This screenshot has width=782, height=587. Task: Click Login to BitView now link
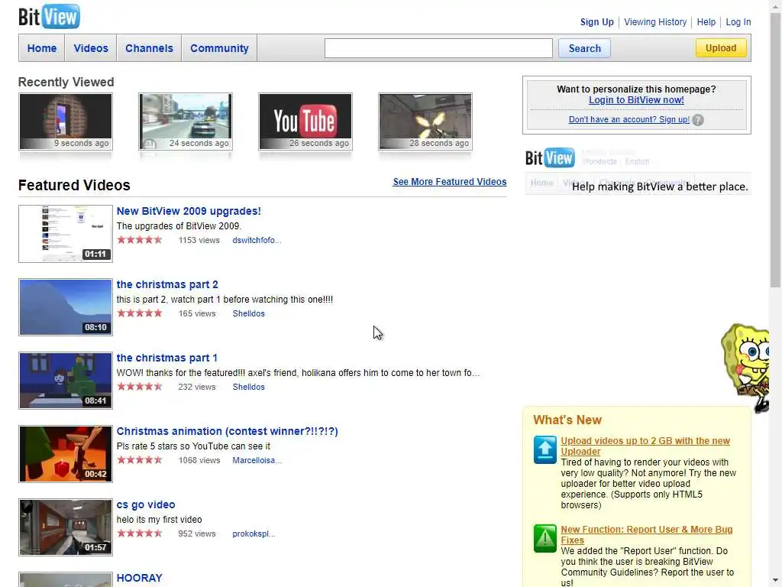636,100
